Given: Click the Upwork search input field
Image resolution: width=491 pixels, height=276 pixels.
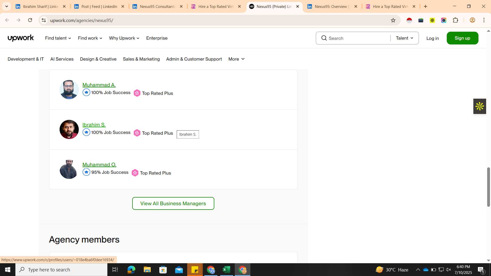Looking at the screenshot, I should pyautogui.click(x=358, y=38).
